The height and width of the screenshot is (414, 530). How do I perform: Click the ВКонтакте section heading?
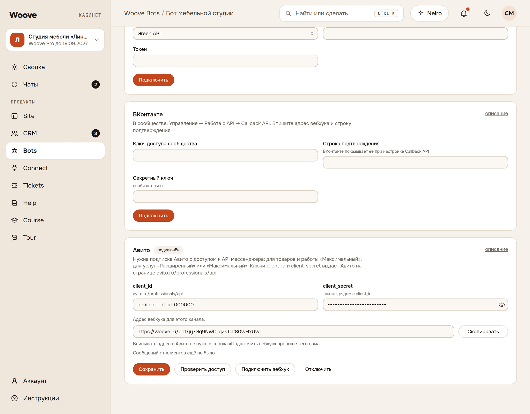point(148,114)
